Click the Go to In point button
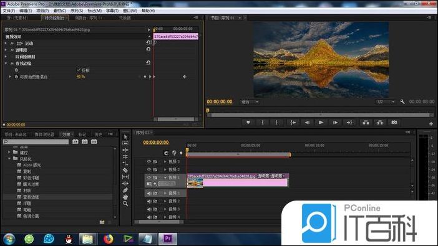438x246 pixels. click(293, 123)
